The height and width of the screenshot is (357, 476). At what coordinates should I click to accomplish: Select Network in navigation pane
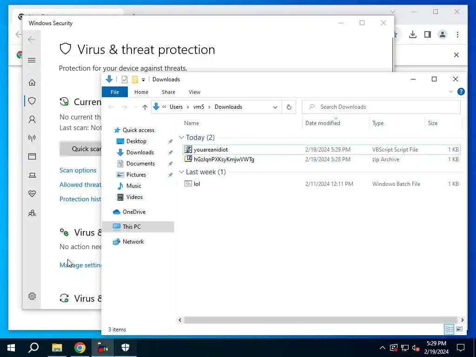tap(133, 242)
